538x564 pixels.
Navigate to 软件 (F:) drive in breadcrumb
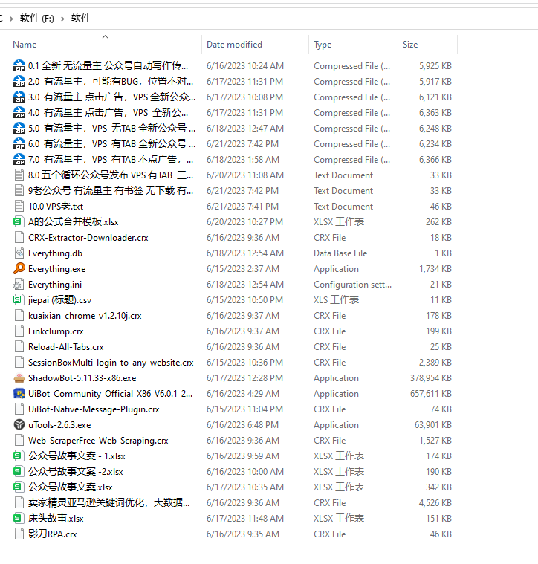point(36,18)
